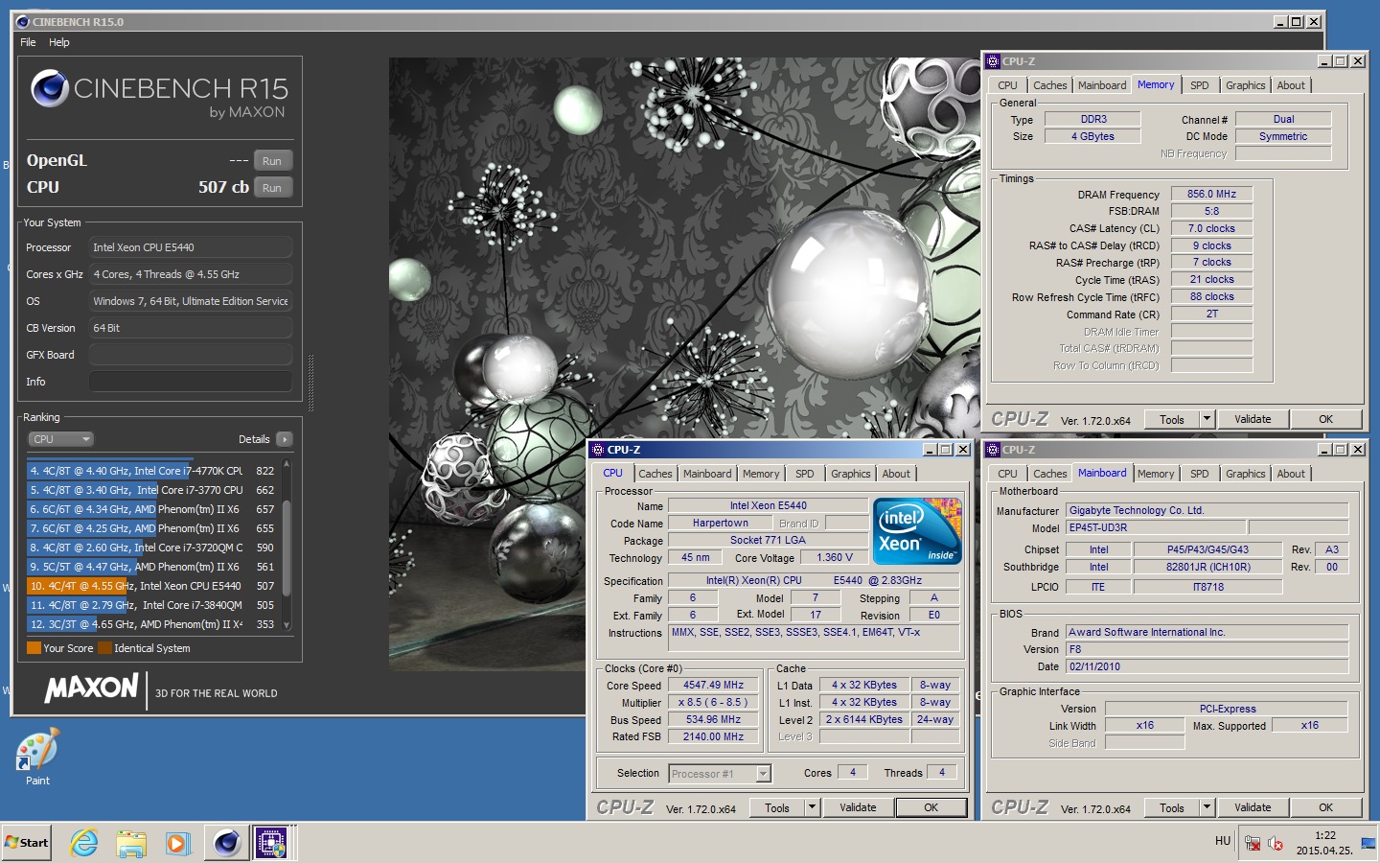Click Show Desktop icon beside the clock
This screenshot has width=1380, height=863.
pos(1368,844)
